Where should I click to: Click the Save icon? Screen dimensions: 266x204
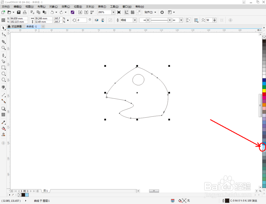pos(19,12)
